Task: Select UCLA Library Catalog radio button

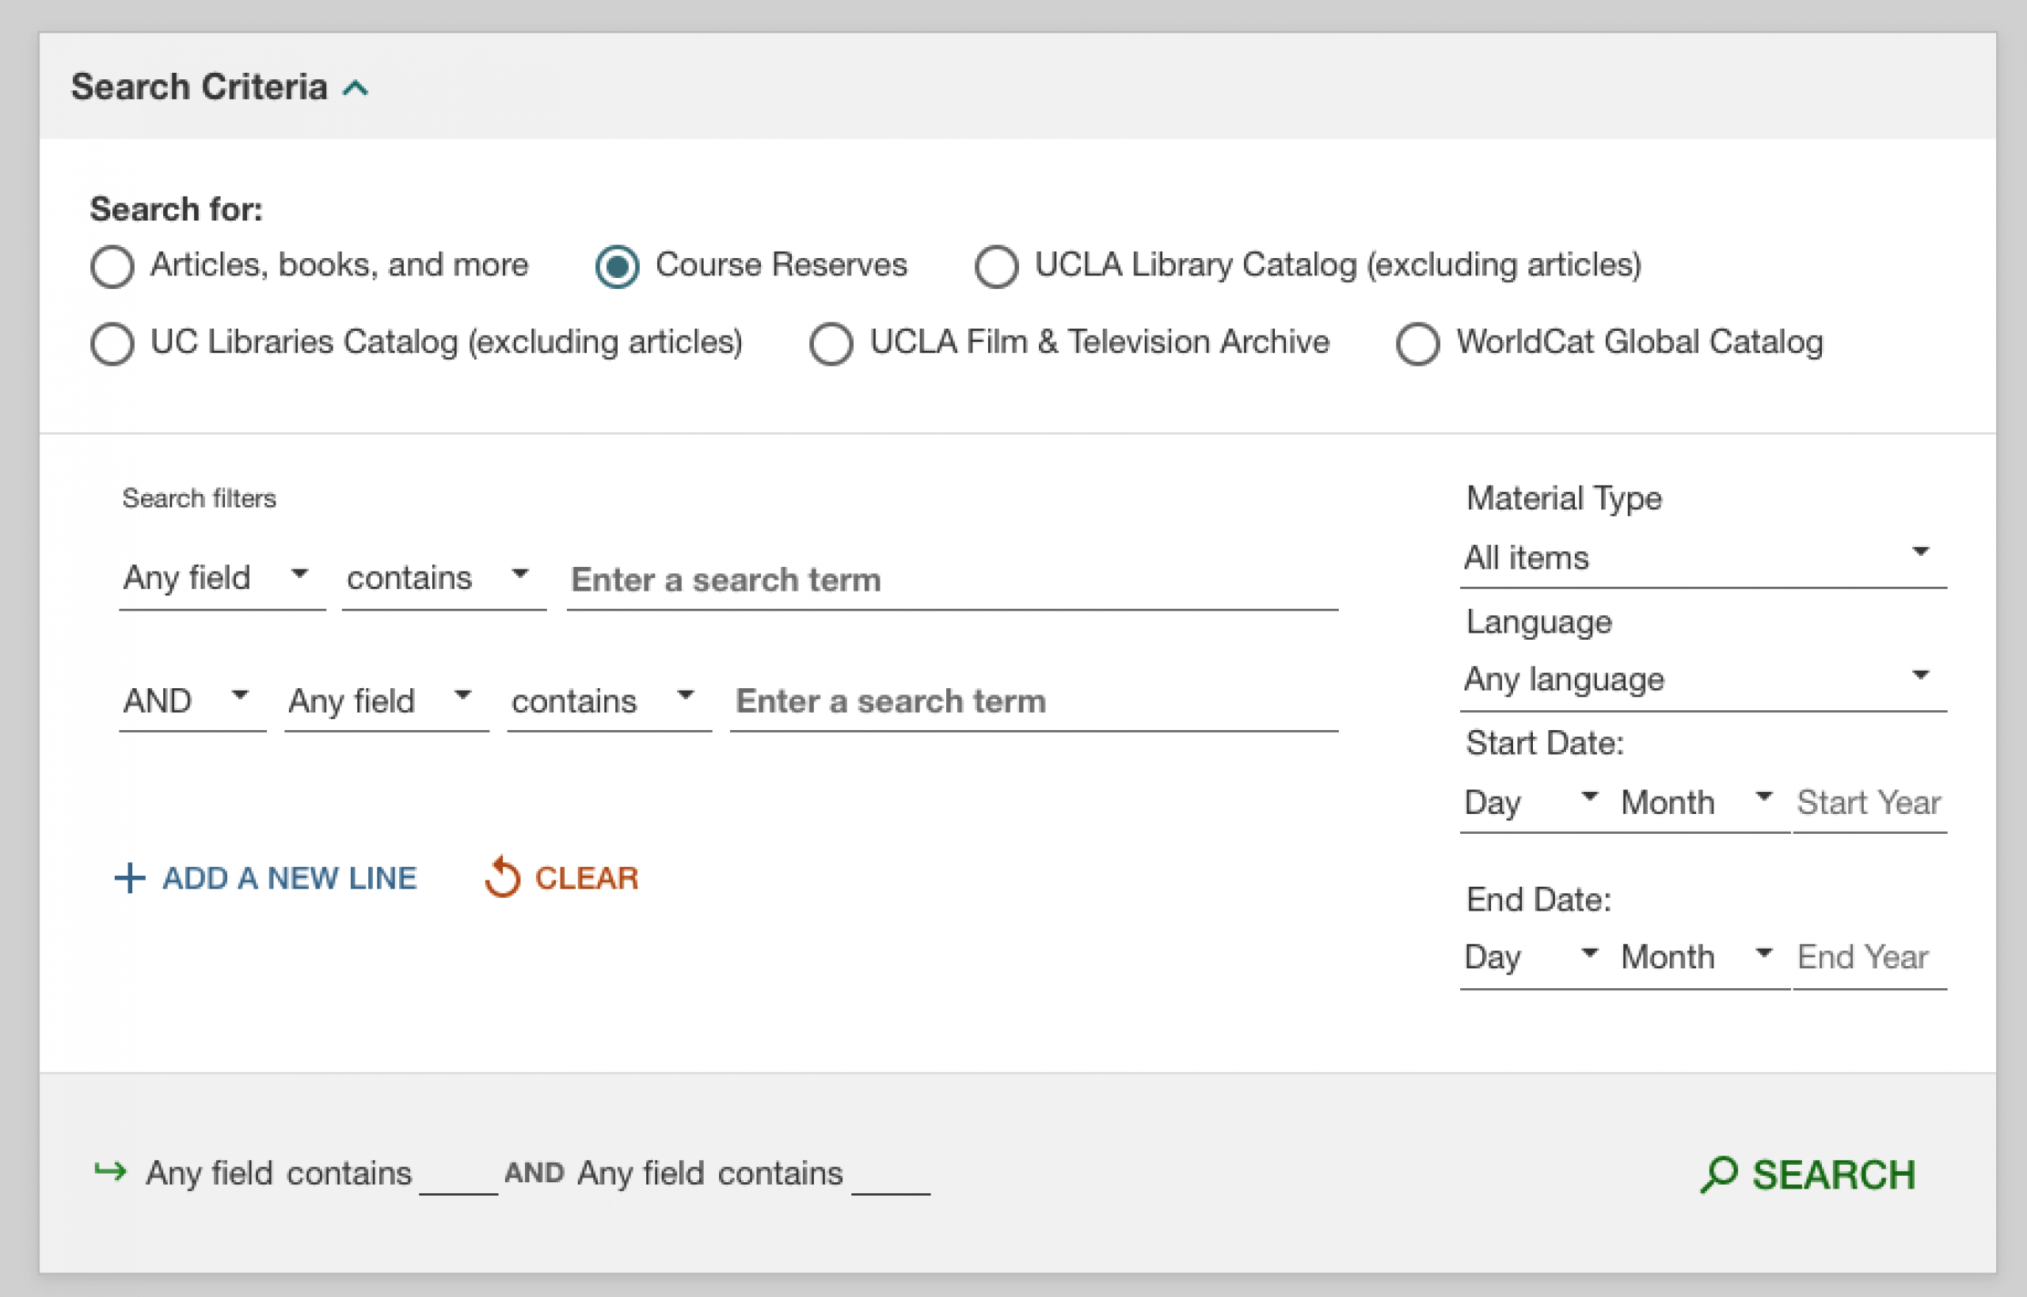Action: [996, 266]
